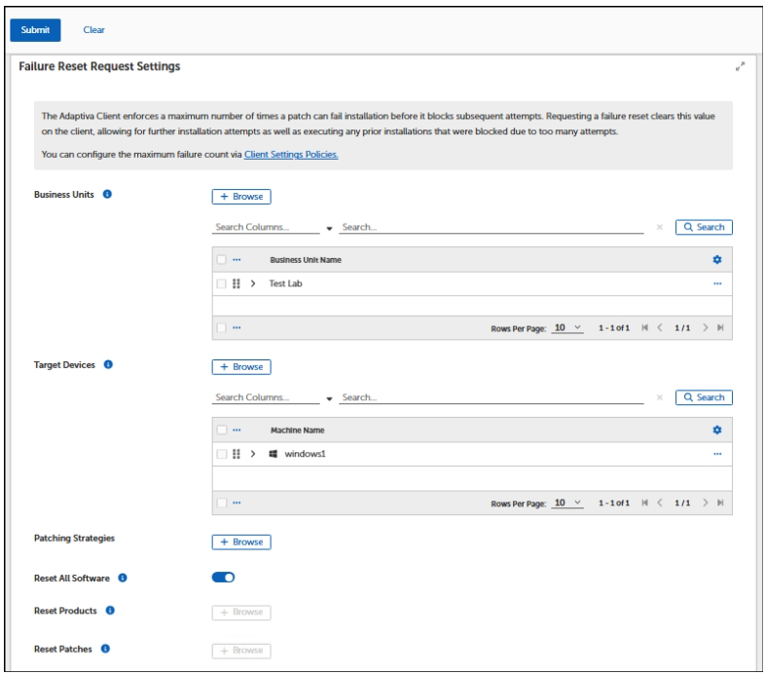This screenshot has height=674, width=765.
Task: Expand the windows1 row chevron
Action: pos(253,454)
